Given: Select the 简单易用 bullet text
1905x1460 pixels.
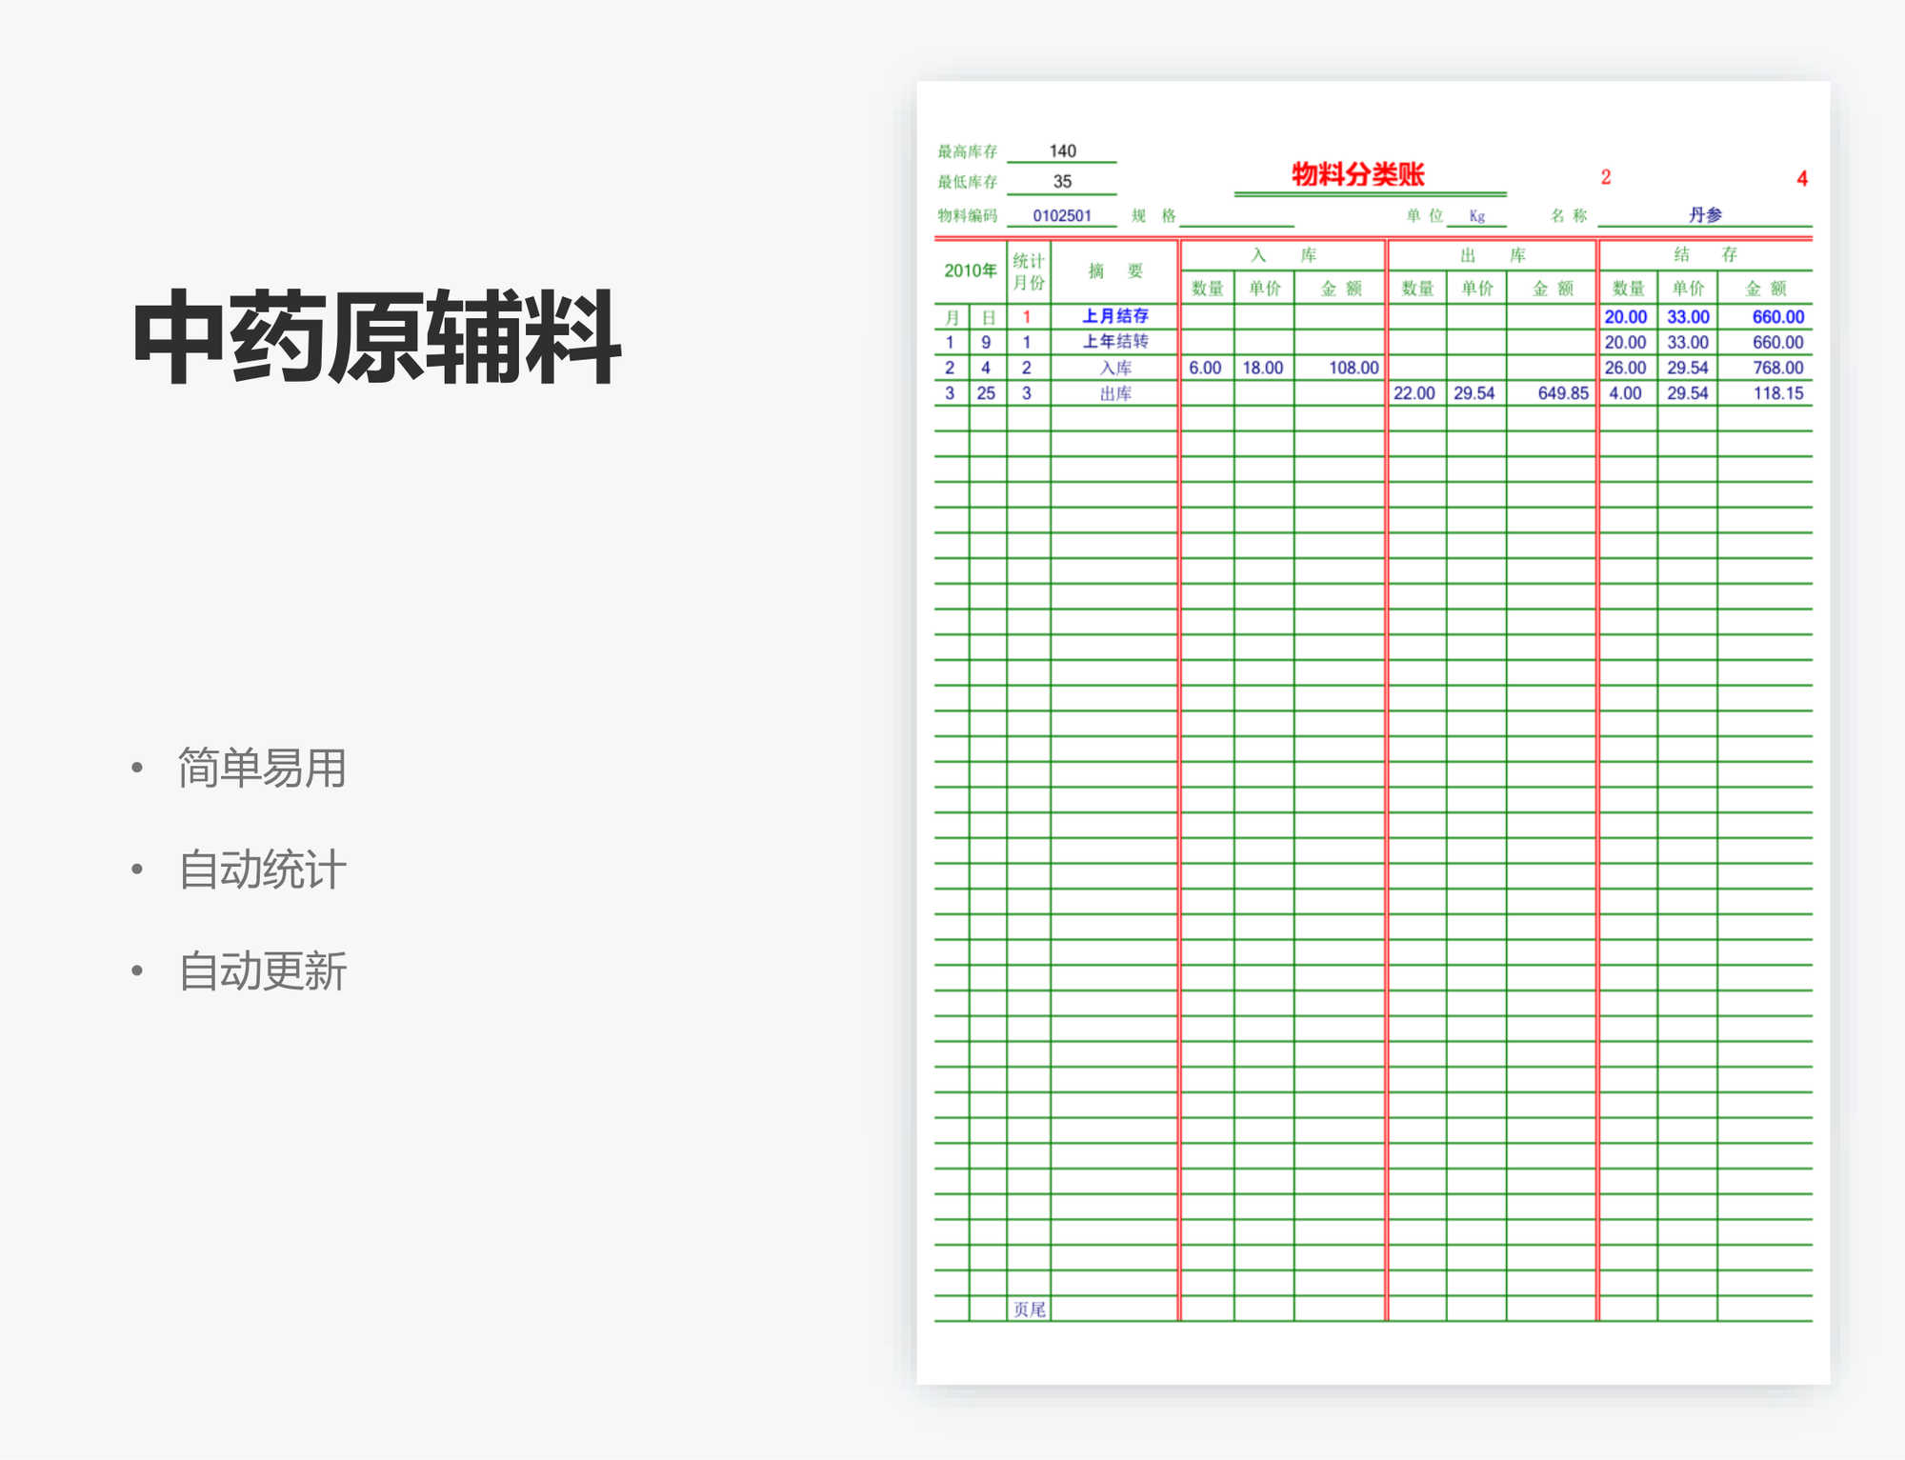Looking at the screenshot, I should (262, 768).
